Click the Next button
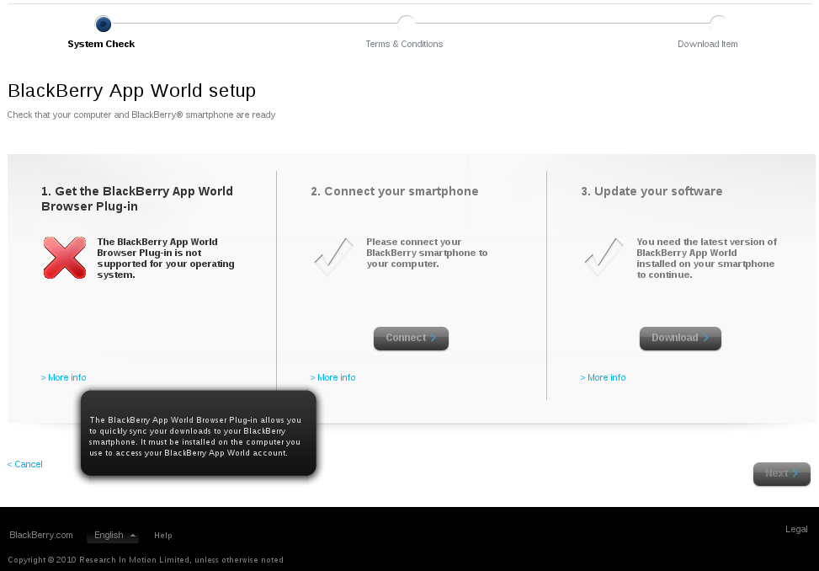 [781, 474]
